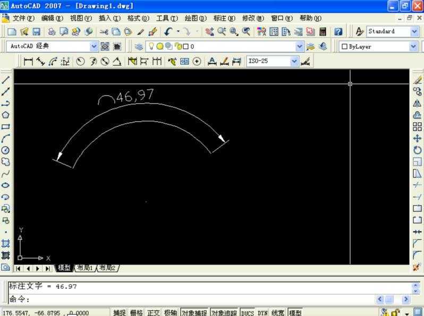Viewport: 424px width, 316px height.
Task: Click the 46,97 dimension text
Action: click(135, 96)
